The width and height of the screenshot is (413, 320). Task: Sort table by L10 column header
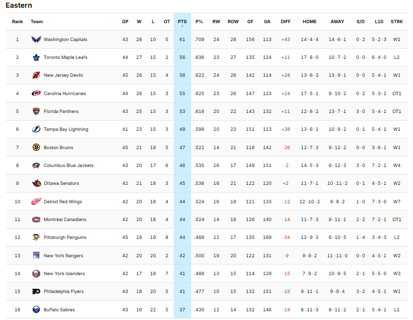click(379, 22)
